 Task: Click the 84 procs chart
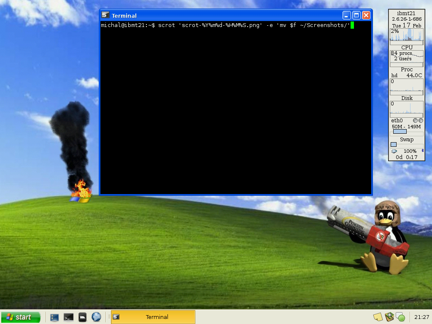coord(407,56)
